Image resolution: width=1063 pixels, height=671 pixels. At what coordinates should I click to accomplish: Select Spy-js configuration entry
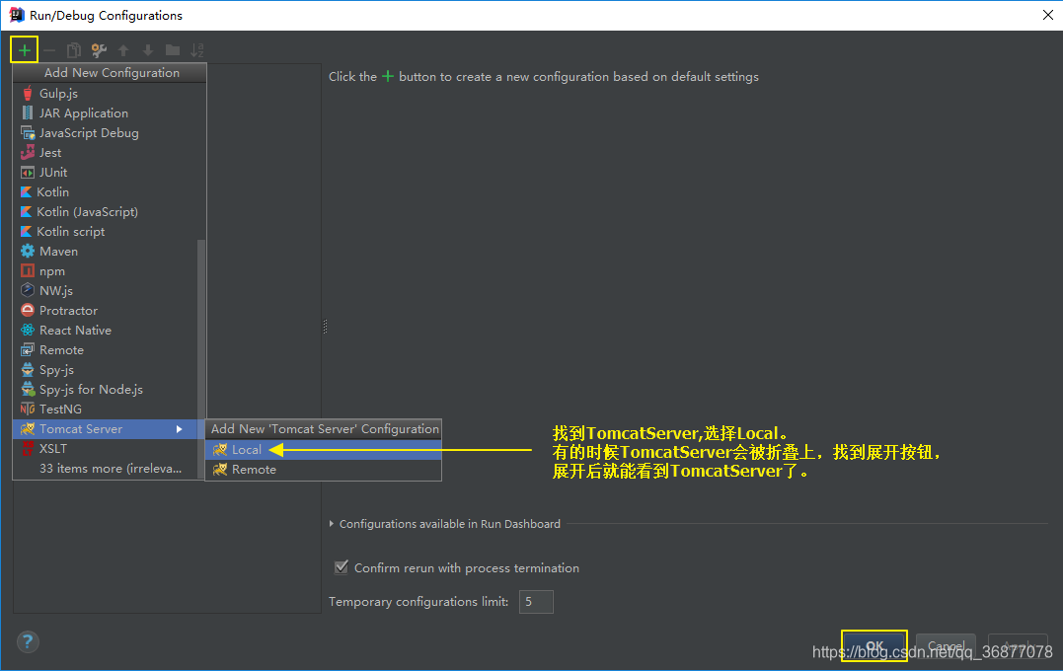pyautogui.click(x=105, y=369)
